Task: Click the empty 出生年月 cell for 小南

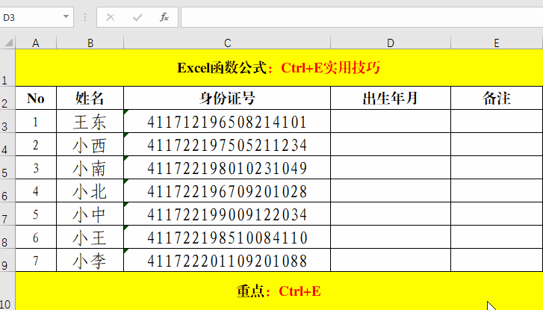Action: pos(391,167)
